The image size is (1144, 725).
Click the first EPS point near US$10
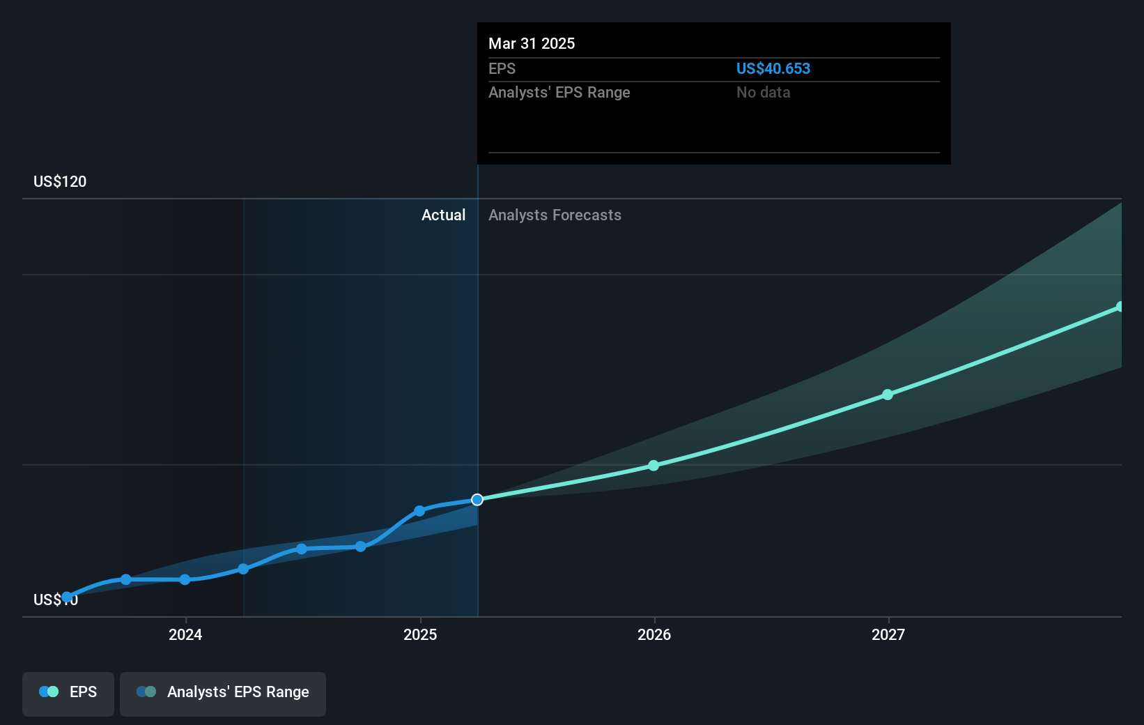pos(67,597)
